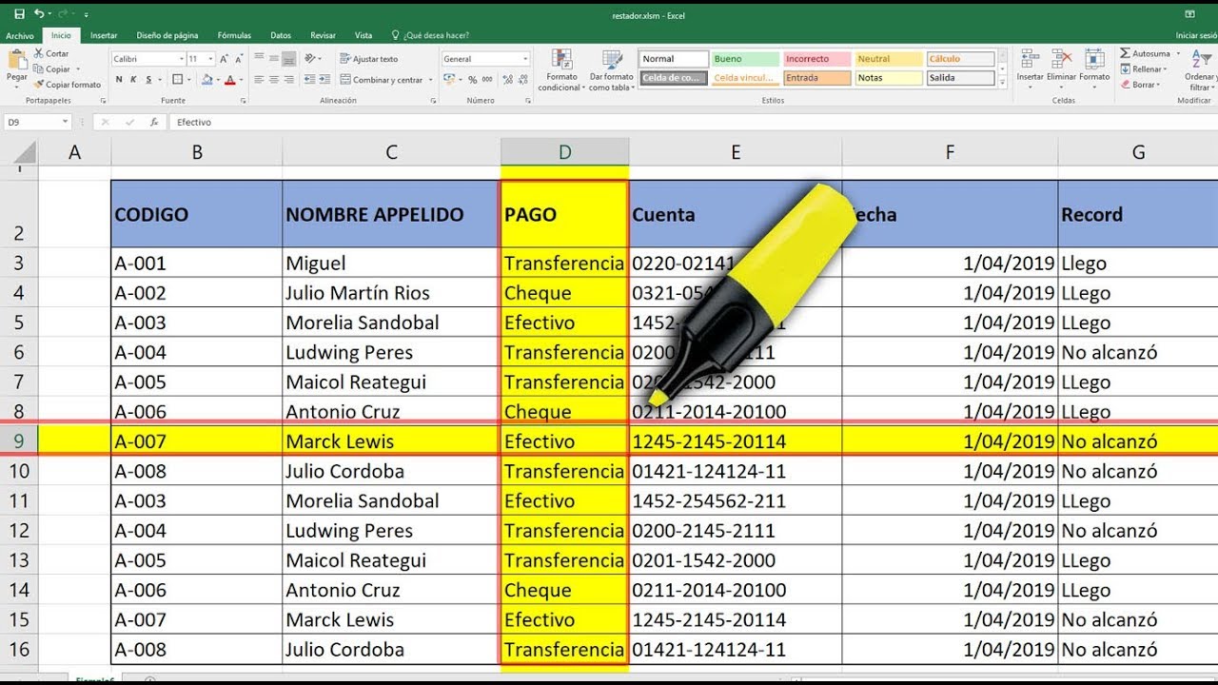
Task: Cut selection with the Cortar scissors
Action: 51,54
